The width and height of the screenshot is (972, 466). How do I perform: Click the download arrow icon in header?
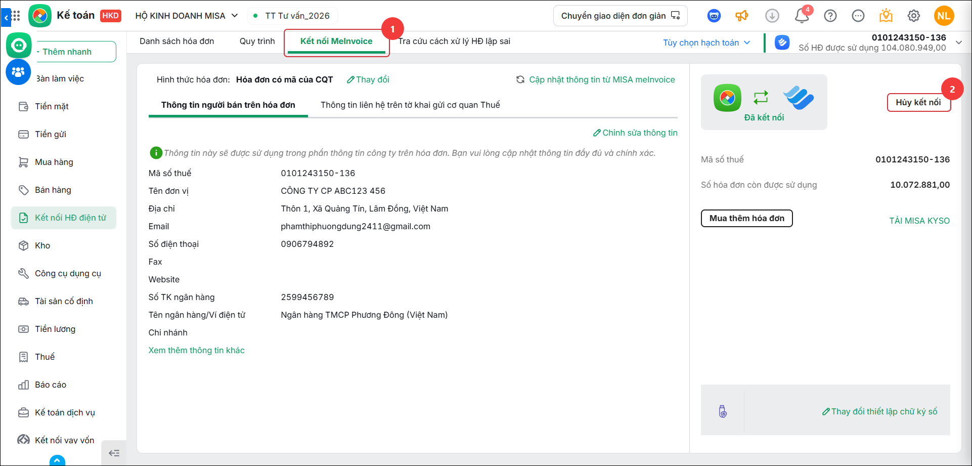pyautogui.click(x=772, y=16)
